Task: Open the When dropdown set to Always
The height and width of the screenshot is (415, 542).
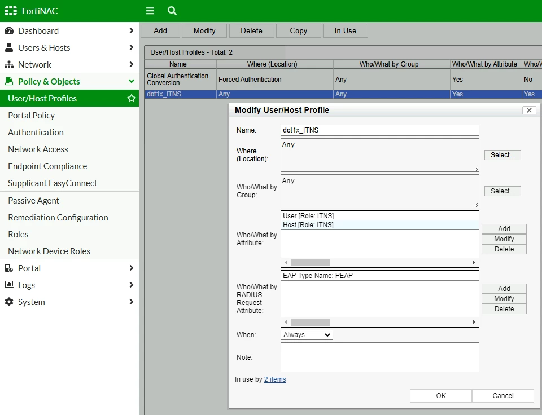Action: click(x=307, y=335)
